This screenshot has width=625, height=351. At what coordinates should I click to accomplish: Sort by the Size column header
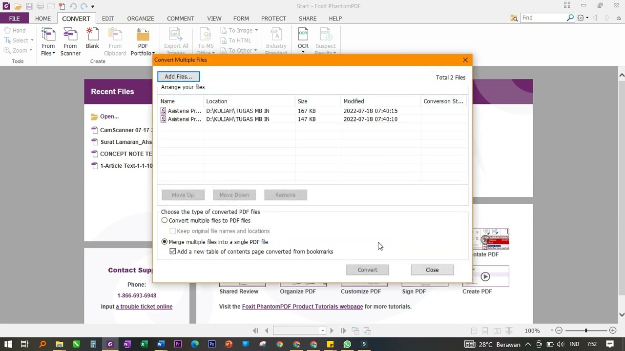[x=317, y=101]
